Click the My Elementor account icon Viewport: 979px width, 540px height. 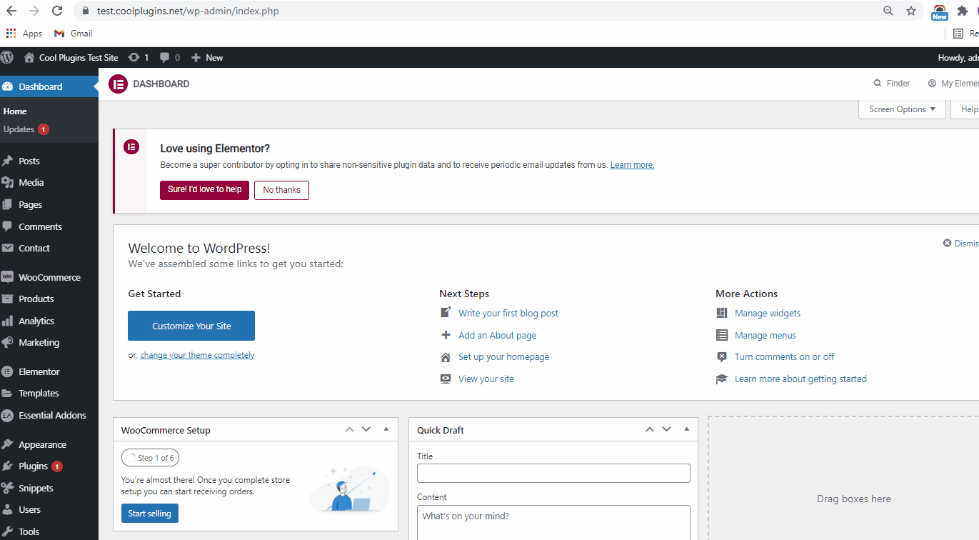(932, 84)
